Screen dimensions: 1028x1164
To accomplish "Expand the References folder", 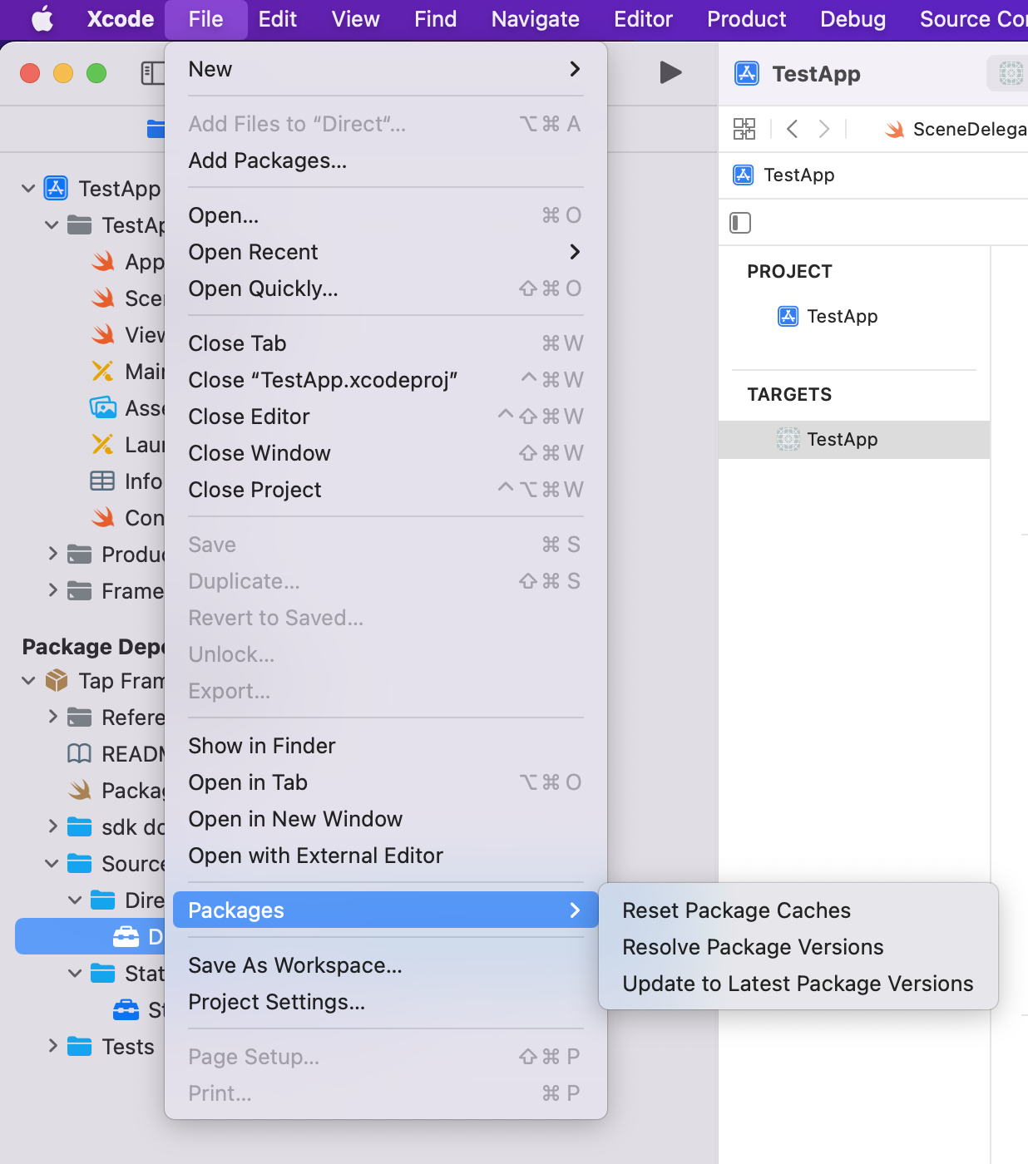I will (x=52, y=717).
